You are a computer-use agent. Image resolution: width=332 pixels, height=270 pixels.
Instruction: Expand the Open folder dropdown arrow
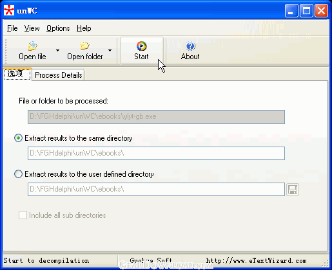[x=110, y=51]
